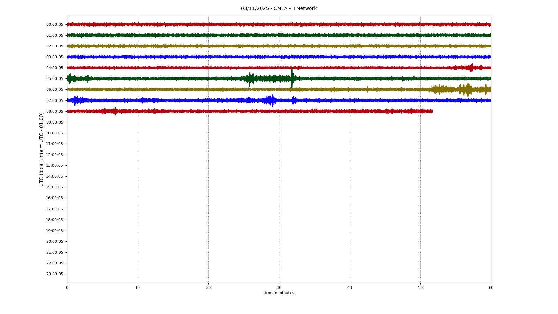Click the plot title '03/11/2025 - CMLA - II Network'
Image resolution: width=558 pixels, height=314 pixels.
coord(279,9)
